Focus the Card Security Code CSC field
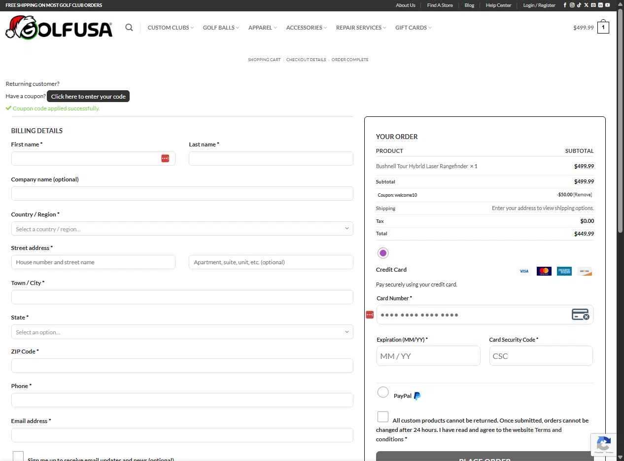This screenshot has height=461, width=624. tap(541, 356)
